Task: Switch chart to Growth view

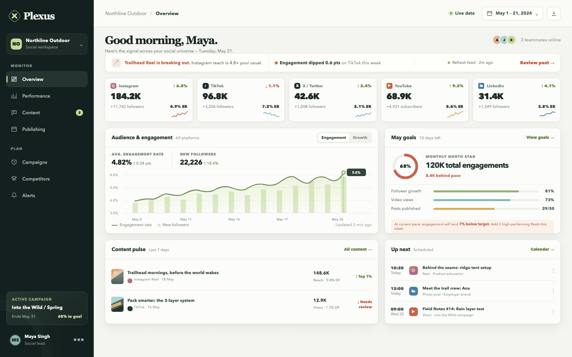Action: [x=360, y=138]
